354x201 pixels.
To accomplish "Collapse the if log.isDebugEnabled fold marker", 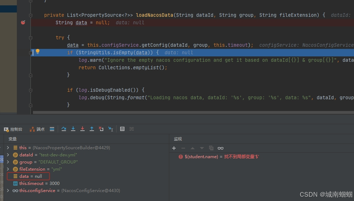I will pyautogui.click(x=31, y=90).
